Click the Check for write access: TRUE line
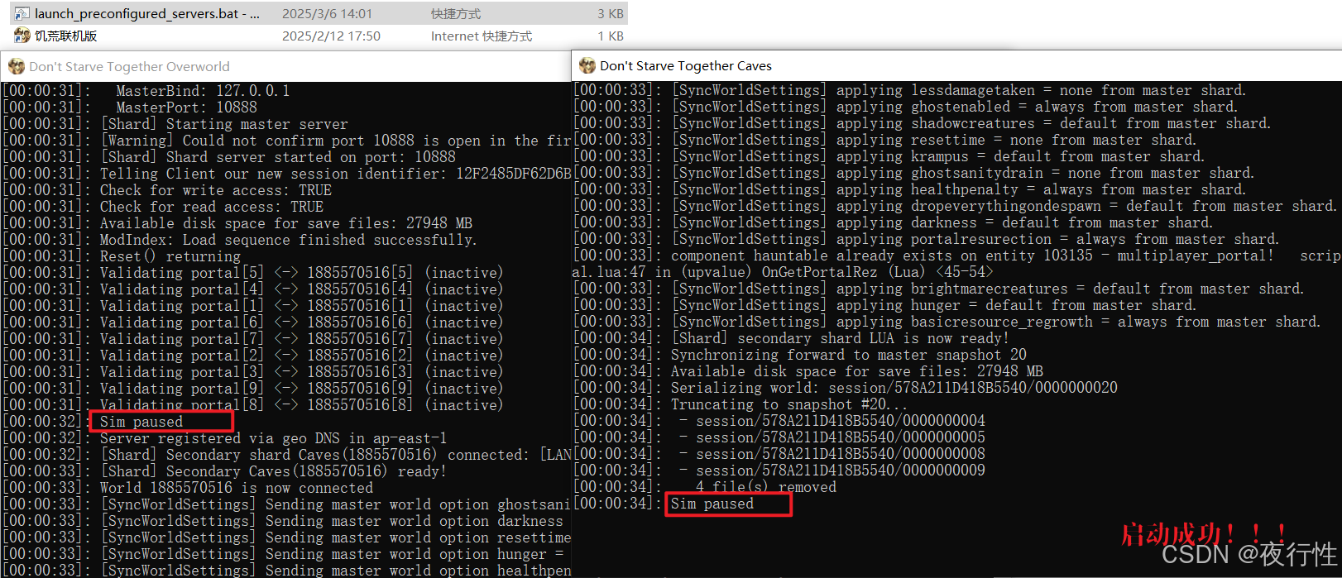The image size is (1342, 578). point(167,190)
